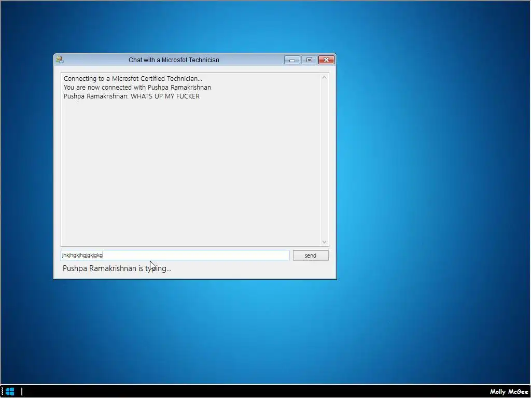Click the 'Connecting to a Microsfot Certified Technician' line

point(133,79)
